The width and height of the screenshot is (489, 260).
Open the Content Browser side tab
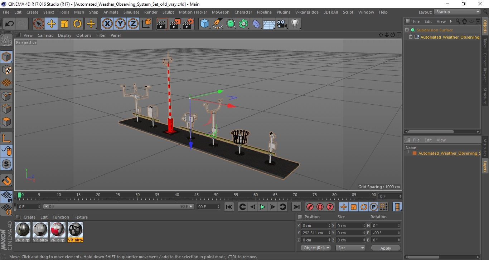[485, 67]
